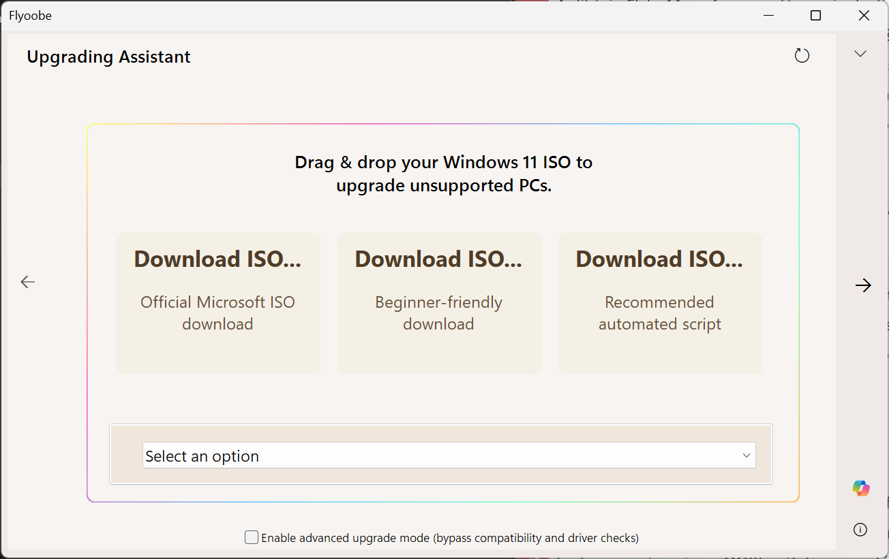889x559 pixels.
Task: Advance with the right arrow icon
Action: pos(863,285)
